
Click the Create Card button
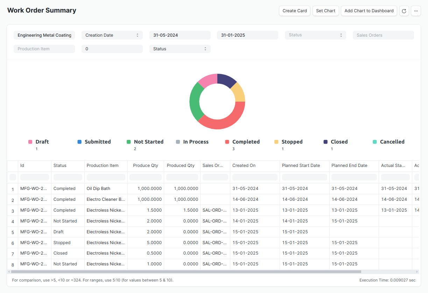(295, 11)
